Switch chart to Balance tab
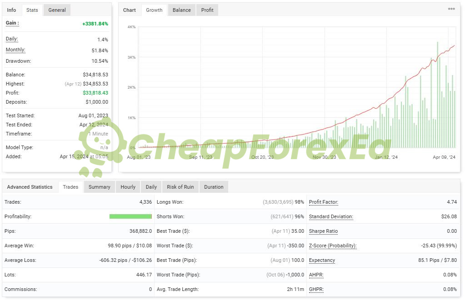The image size is (465, 301). pos(182,10)
